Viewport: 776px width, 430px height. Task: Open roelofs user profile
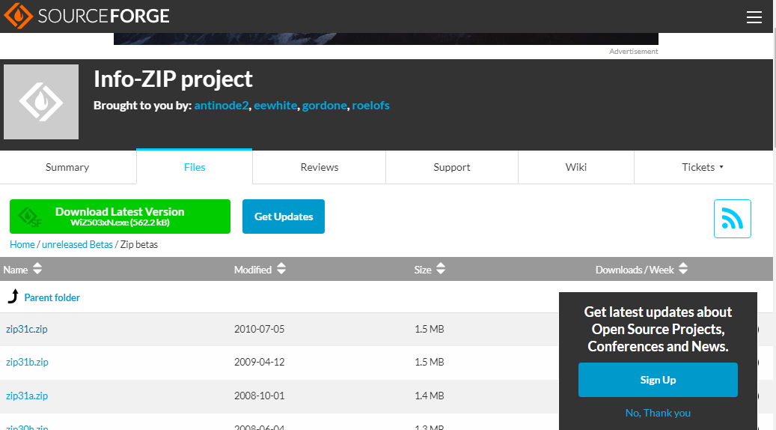370,106
